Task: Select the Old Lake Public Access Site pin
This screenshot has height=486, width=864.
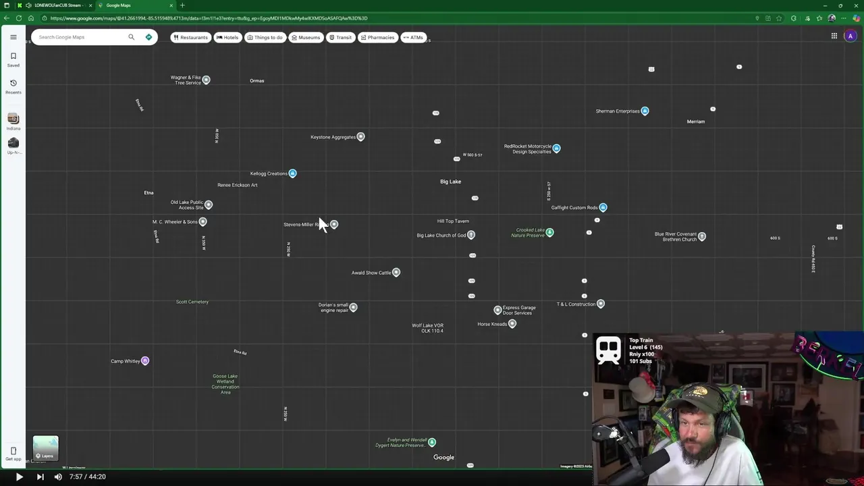Action: (x=209, y=205)
